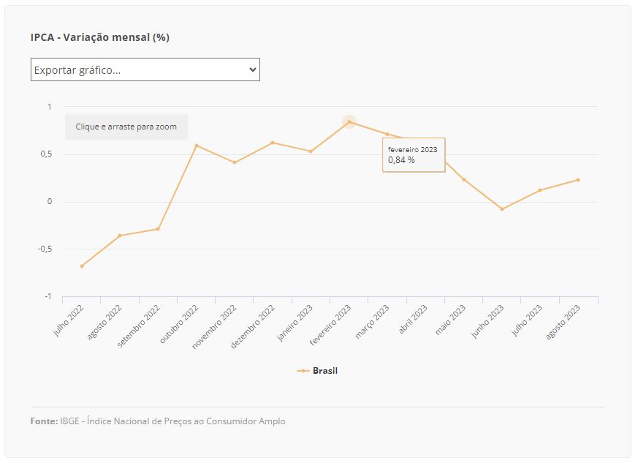Click the 'junho 2023' axis label
Image resolution: width=638 pixels, height=463 pixels.
[x=487, y=321]
